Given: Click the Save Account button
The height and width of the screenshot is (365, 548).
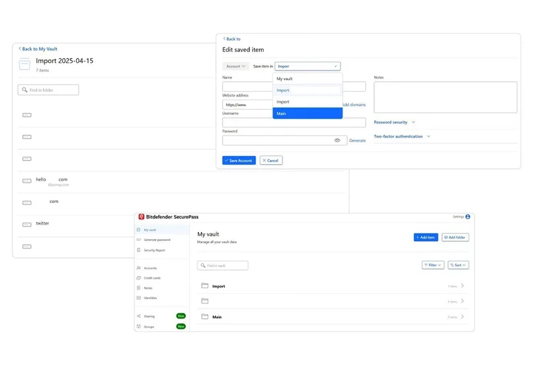Looking at the screenshot, I should [x=239, y=160].
